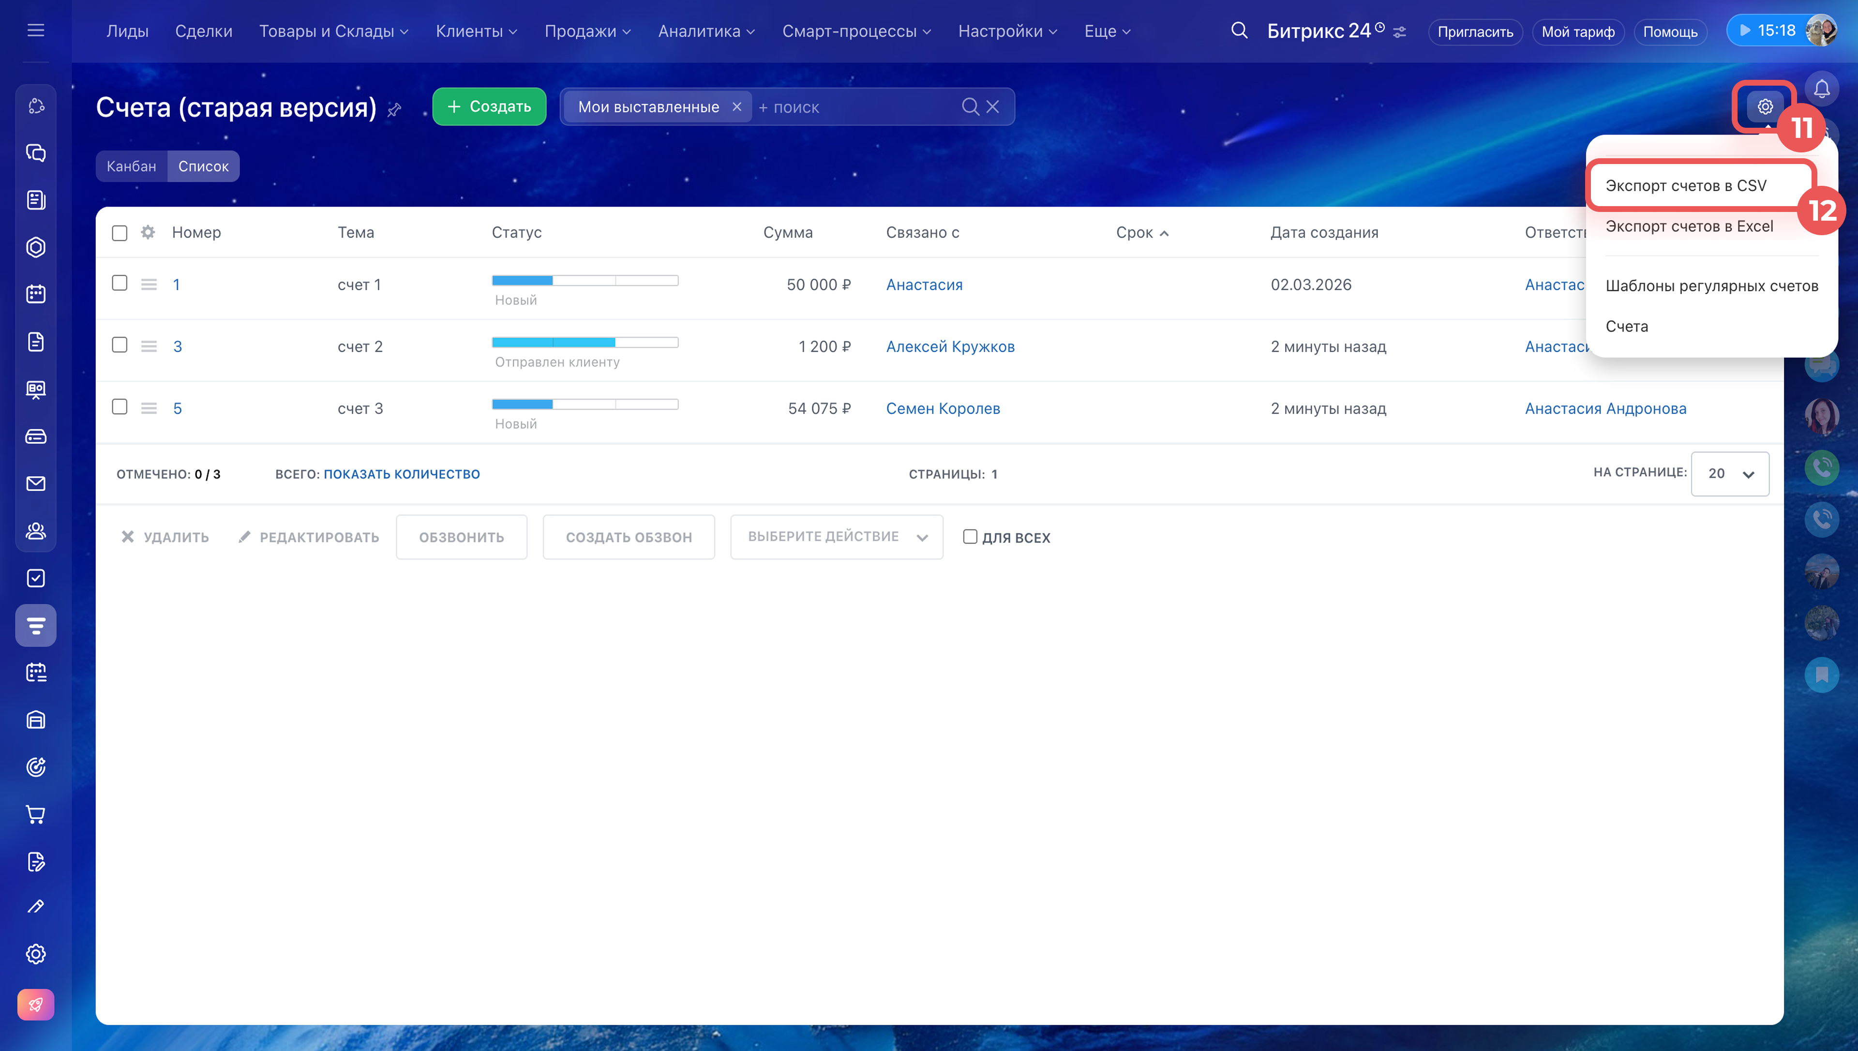Open the hamburger menu icon

pos(35,30)
